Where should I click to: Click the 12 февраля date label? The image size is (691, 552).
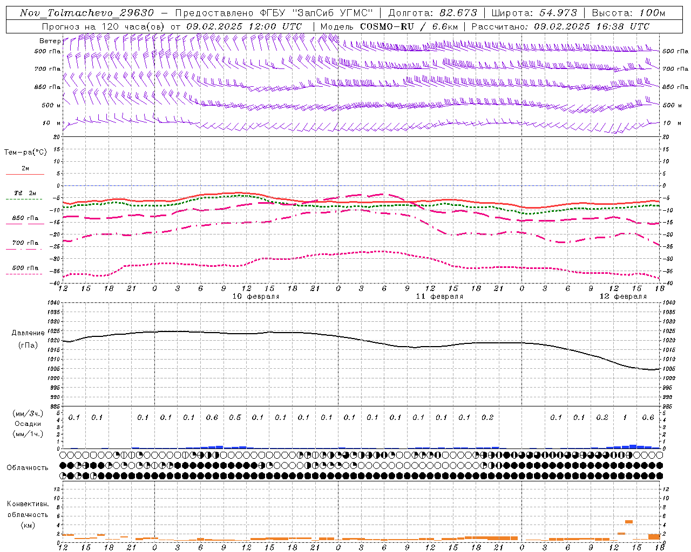(x=623, y=296)
